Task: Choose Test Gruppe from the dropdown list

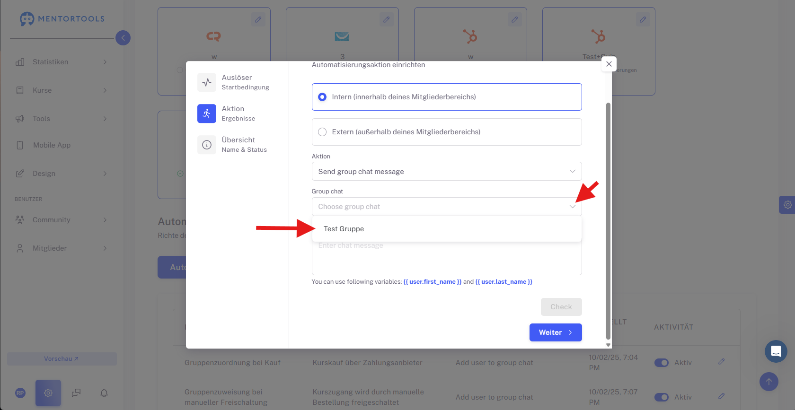Action: 447,229
